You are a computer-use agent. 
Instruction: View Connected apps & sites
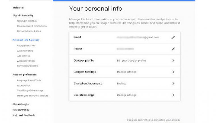pyautogui.click(x=29, y=31)
